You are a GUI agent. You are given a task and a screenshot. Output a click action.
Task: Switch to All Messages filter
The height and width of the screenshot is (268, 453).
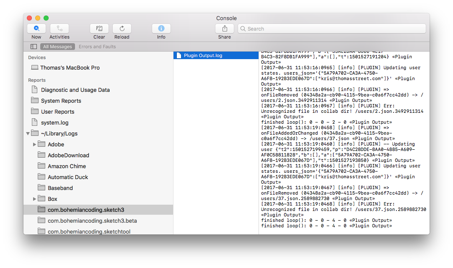58,47
